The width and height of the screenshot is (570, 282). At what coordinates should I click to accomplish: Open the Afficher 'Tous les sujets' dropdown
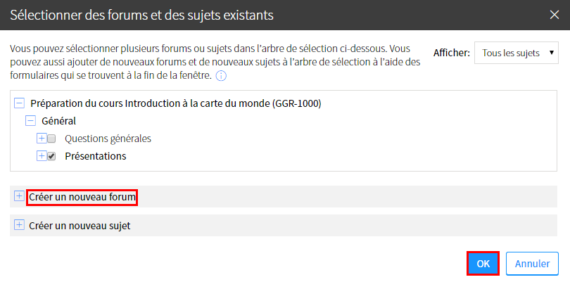click(517, 53)
